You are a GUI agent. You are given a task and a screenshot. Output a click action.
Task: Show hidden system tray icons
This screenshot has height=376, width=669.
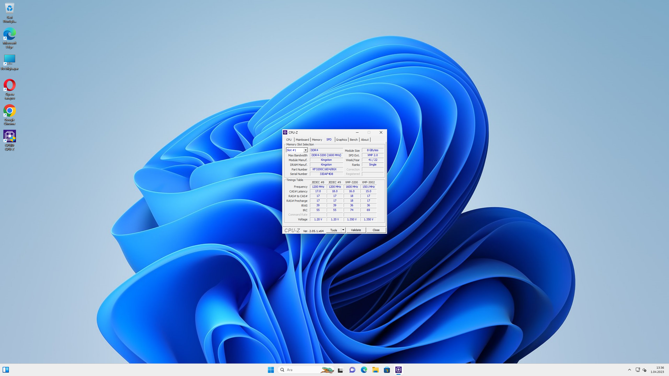coord(630,370)
